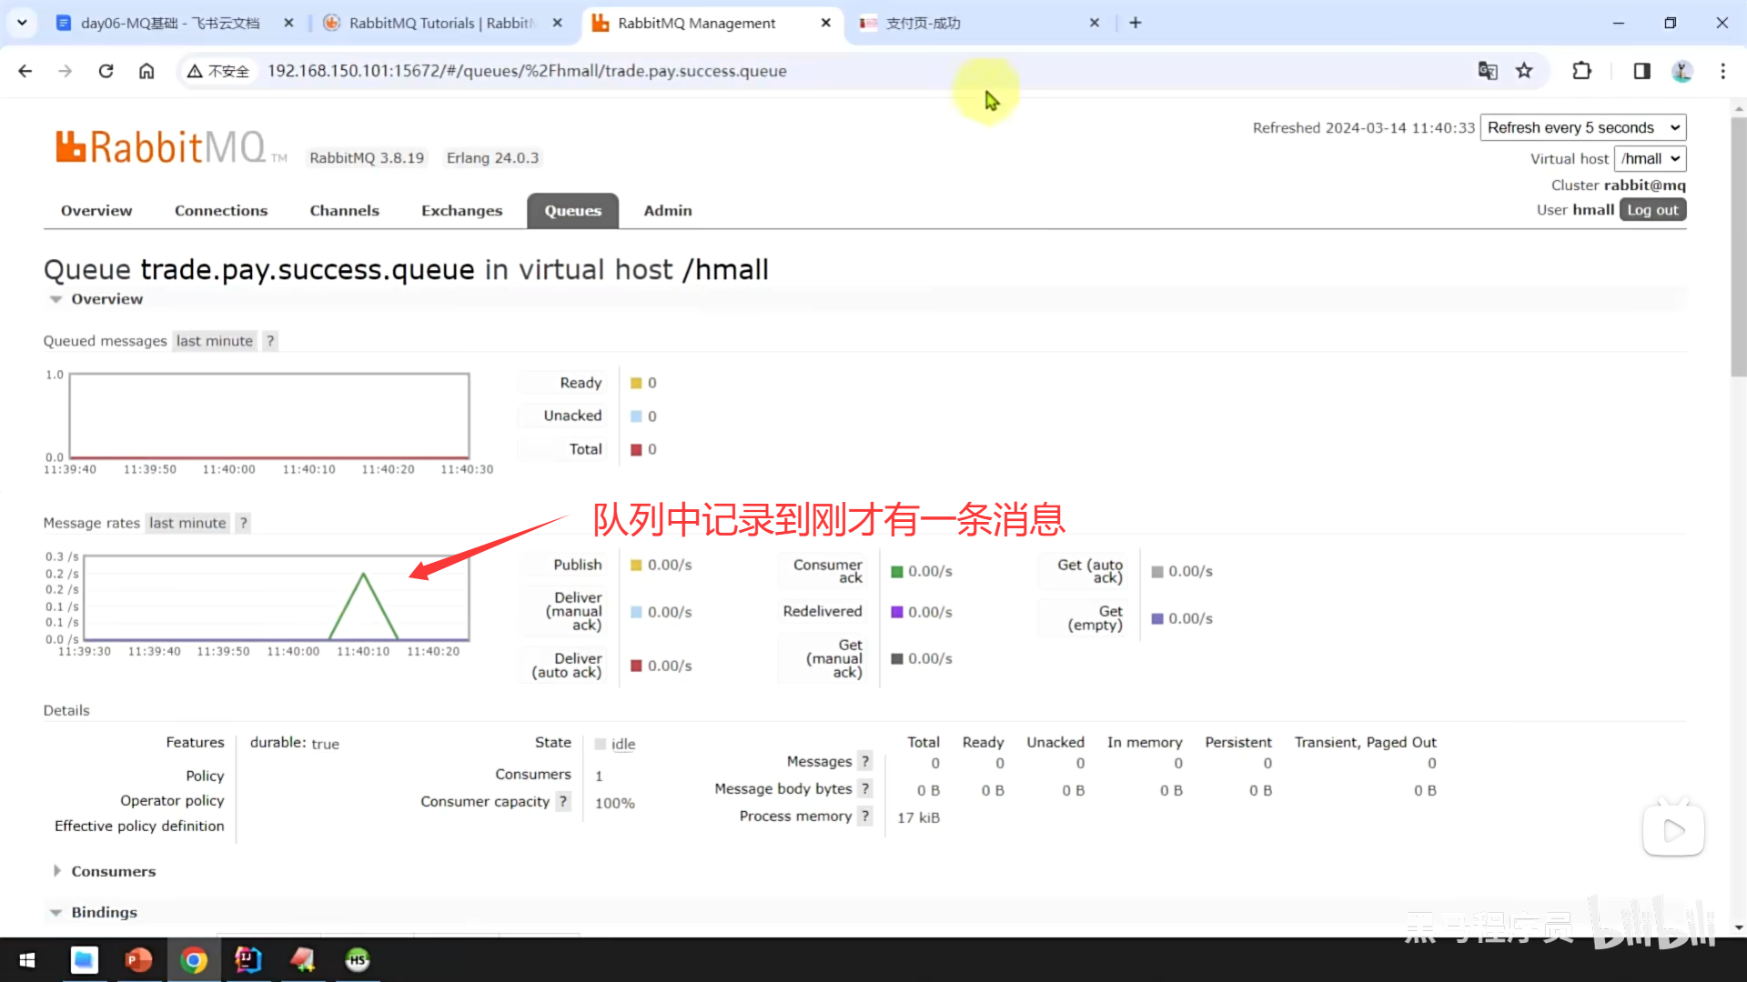The width and height of the screenshot is (1747, 982).
Task: Click the Log out button
Action: pyautogui.click(x=1652, y=210)
